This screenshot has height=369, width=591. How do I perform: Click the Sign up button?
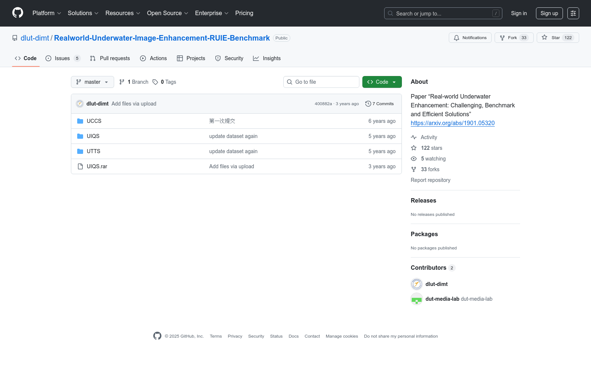tap(549, 13)
